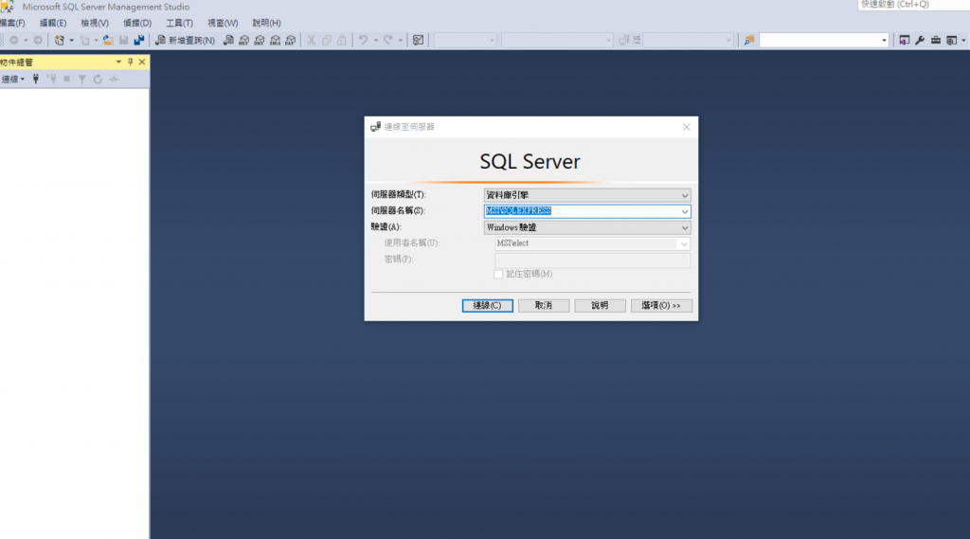
Task: Click the Copy toolbar icon
Action: click(327, 40)
